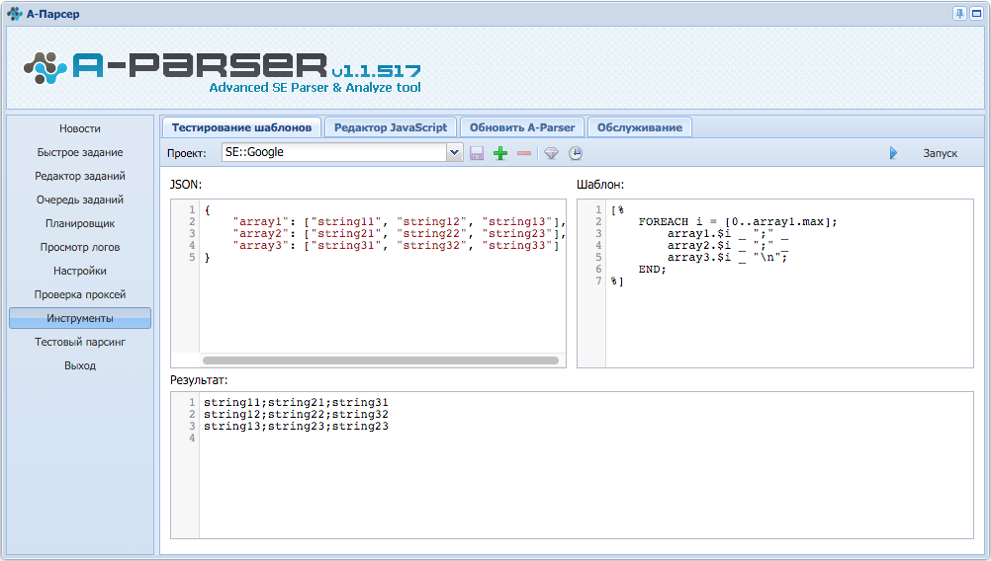The image size is (991, 561).
Task: Click the A-Parser logo icon in header
Action: [x=45, y=67]
